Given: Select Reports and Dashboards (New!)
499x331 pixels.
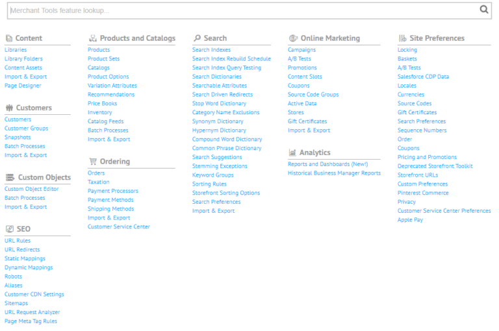Looking at the screenshot, I should pyautogui.click(x=327, y=164).
